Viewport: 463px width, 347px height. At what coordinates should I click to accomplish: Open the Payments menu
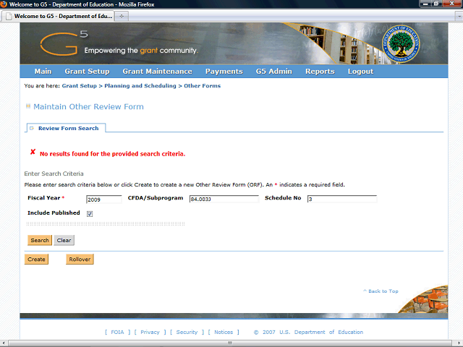pos(224,72)
